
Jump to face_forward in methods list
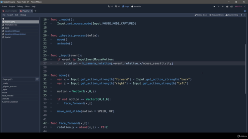[21, 95]
